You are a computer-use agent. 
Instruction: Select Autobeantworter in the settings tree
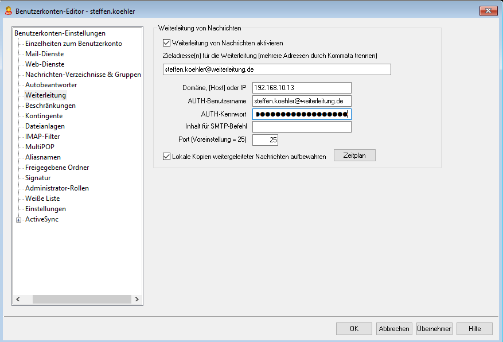coord(50,85)
